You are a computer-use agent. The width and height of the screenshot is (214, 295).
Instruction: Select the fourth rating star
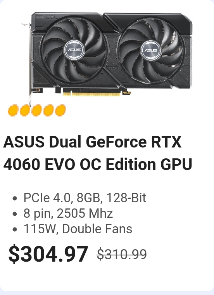[48, 111]
